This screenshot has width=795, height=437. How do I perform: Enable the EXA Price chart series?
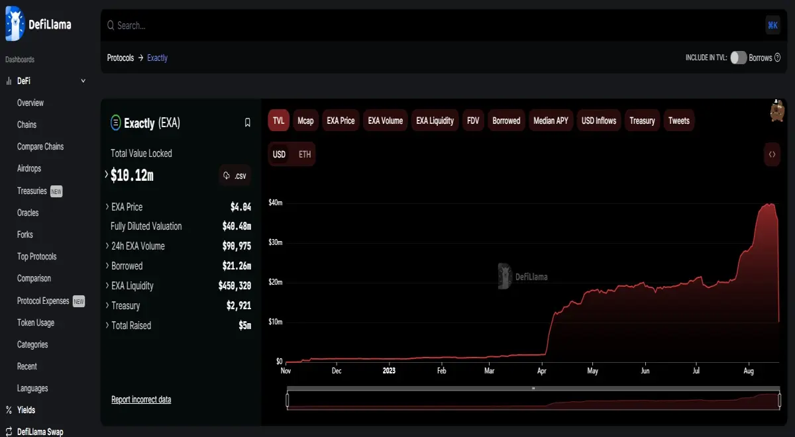(x=341, y=121)
